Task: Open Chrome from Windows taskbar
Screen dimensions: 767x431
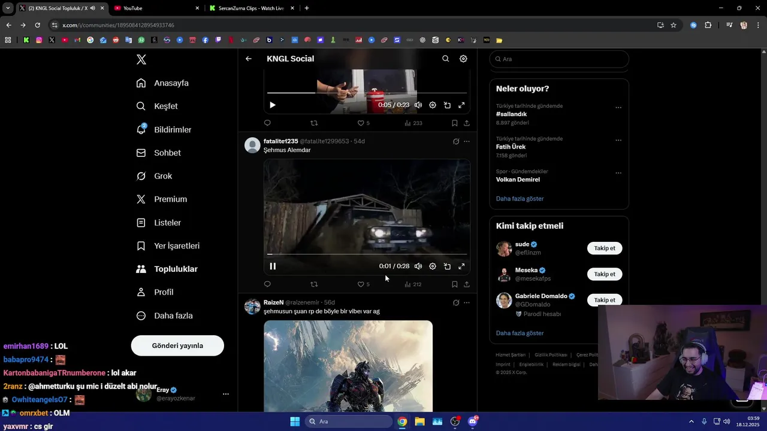Action: click(402, 421)
